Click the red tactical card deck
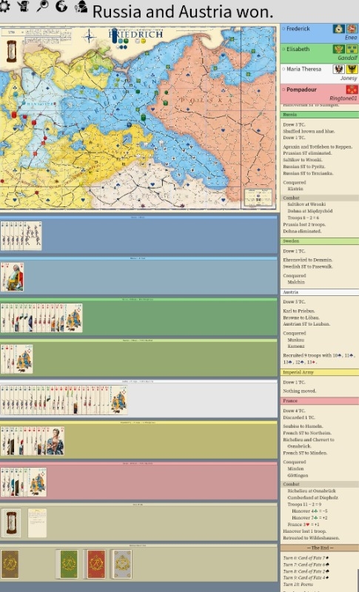 click(x=96, y=564)
